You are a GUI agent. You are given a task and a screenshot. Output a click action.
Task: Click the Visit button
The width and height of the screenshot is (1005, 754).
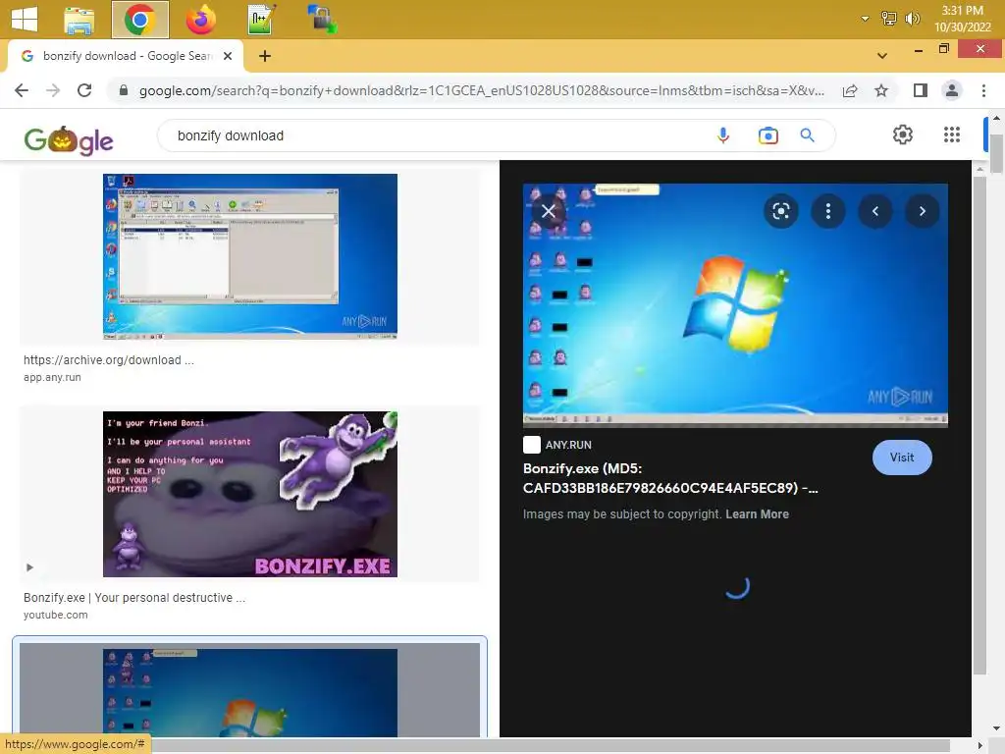[x=902, y=458]
